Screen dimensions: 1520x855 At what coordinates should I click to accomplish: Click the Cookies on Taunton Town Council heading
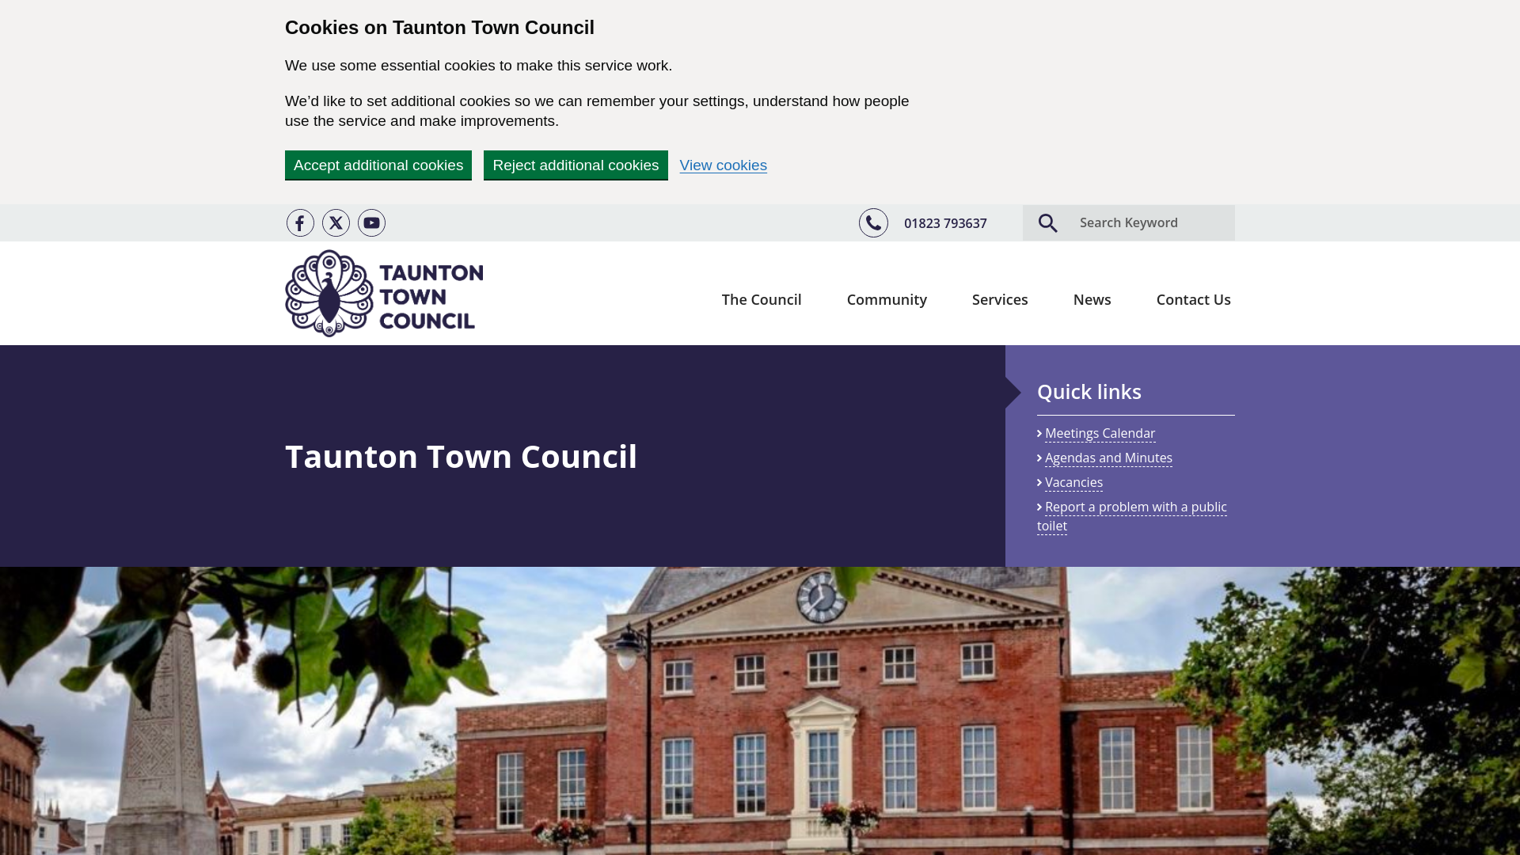pos(439,28)
